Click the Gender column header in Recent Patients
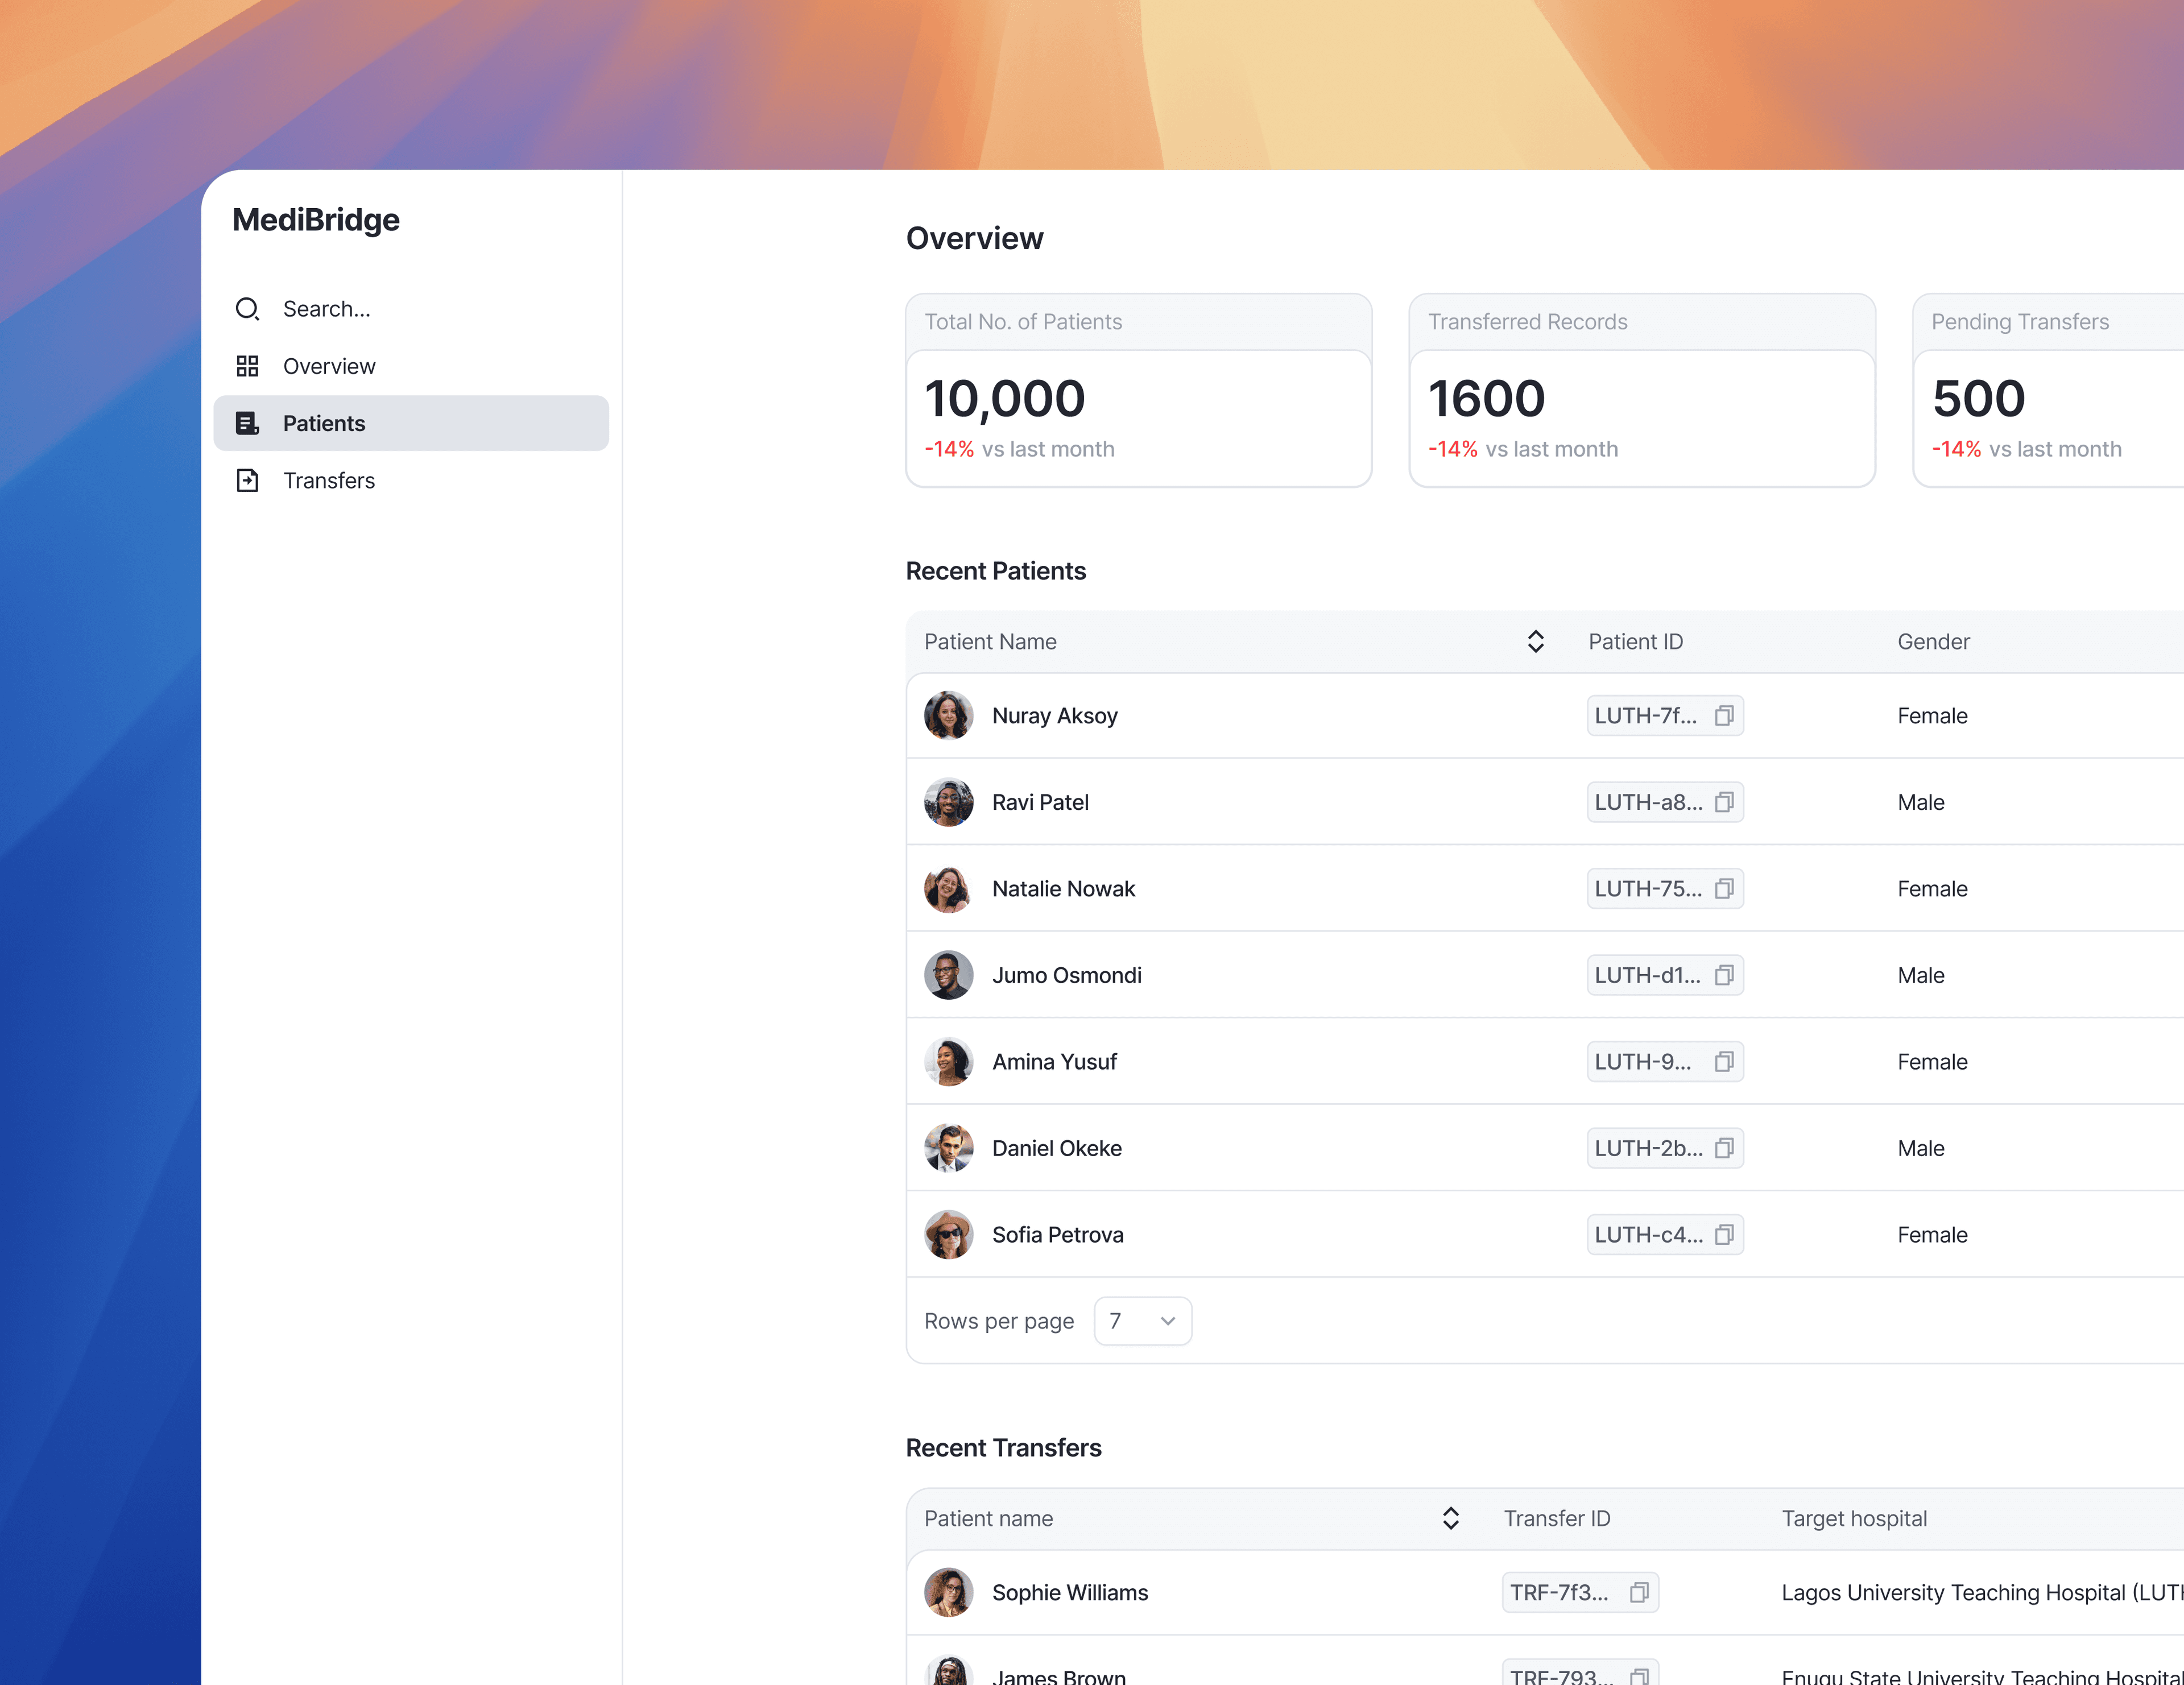Viewport: 2184px width, 1685px height. tap(1934, 641)
